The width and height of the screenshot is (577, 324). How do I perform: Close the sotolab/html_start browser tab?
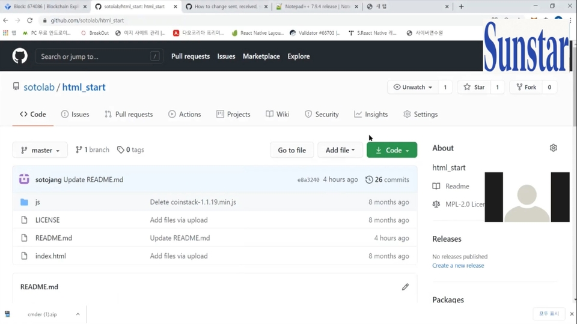(x=175, y=7)
